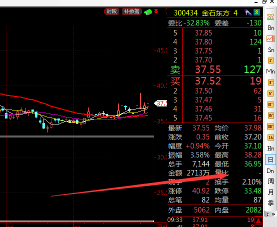This screenshot has width=277, height=227.
Task: Click the 补数据 supplement data button
Action: [x=132, y=11]
